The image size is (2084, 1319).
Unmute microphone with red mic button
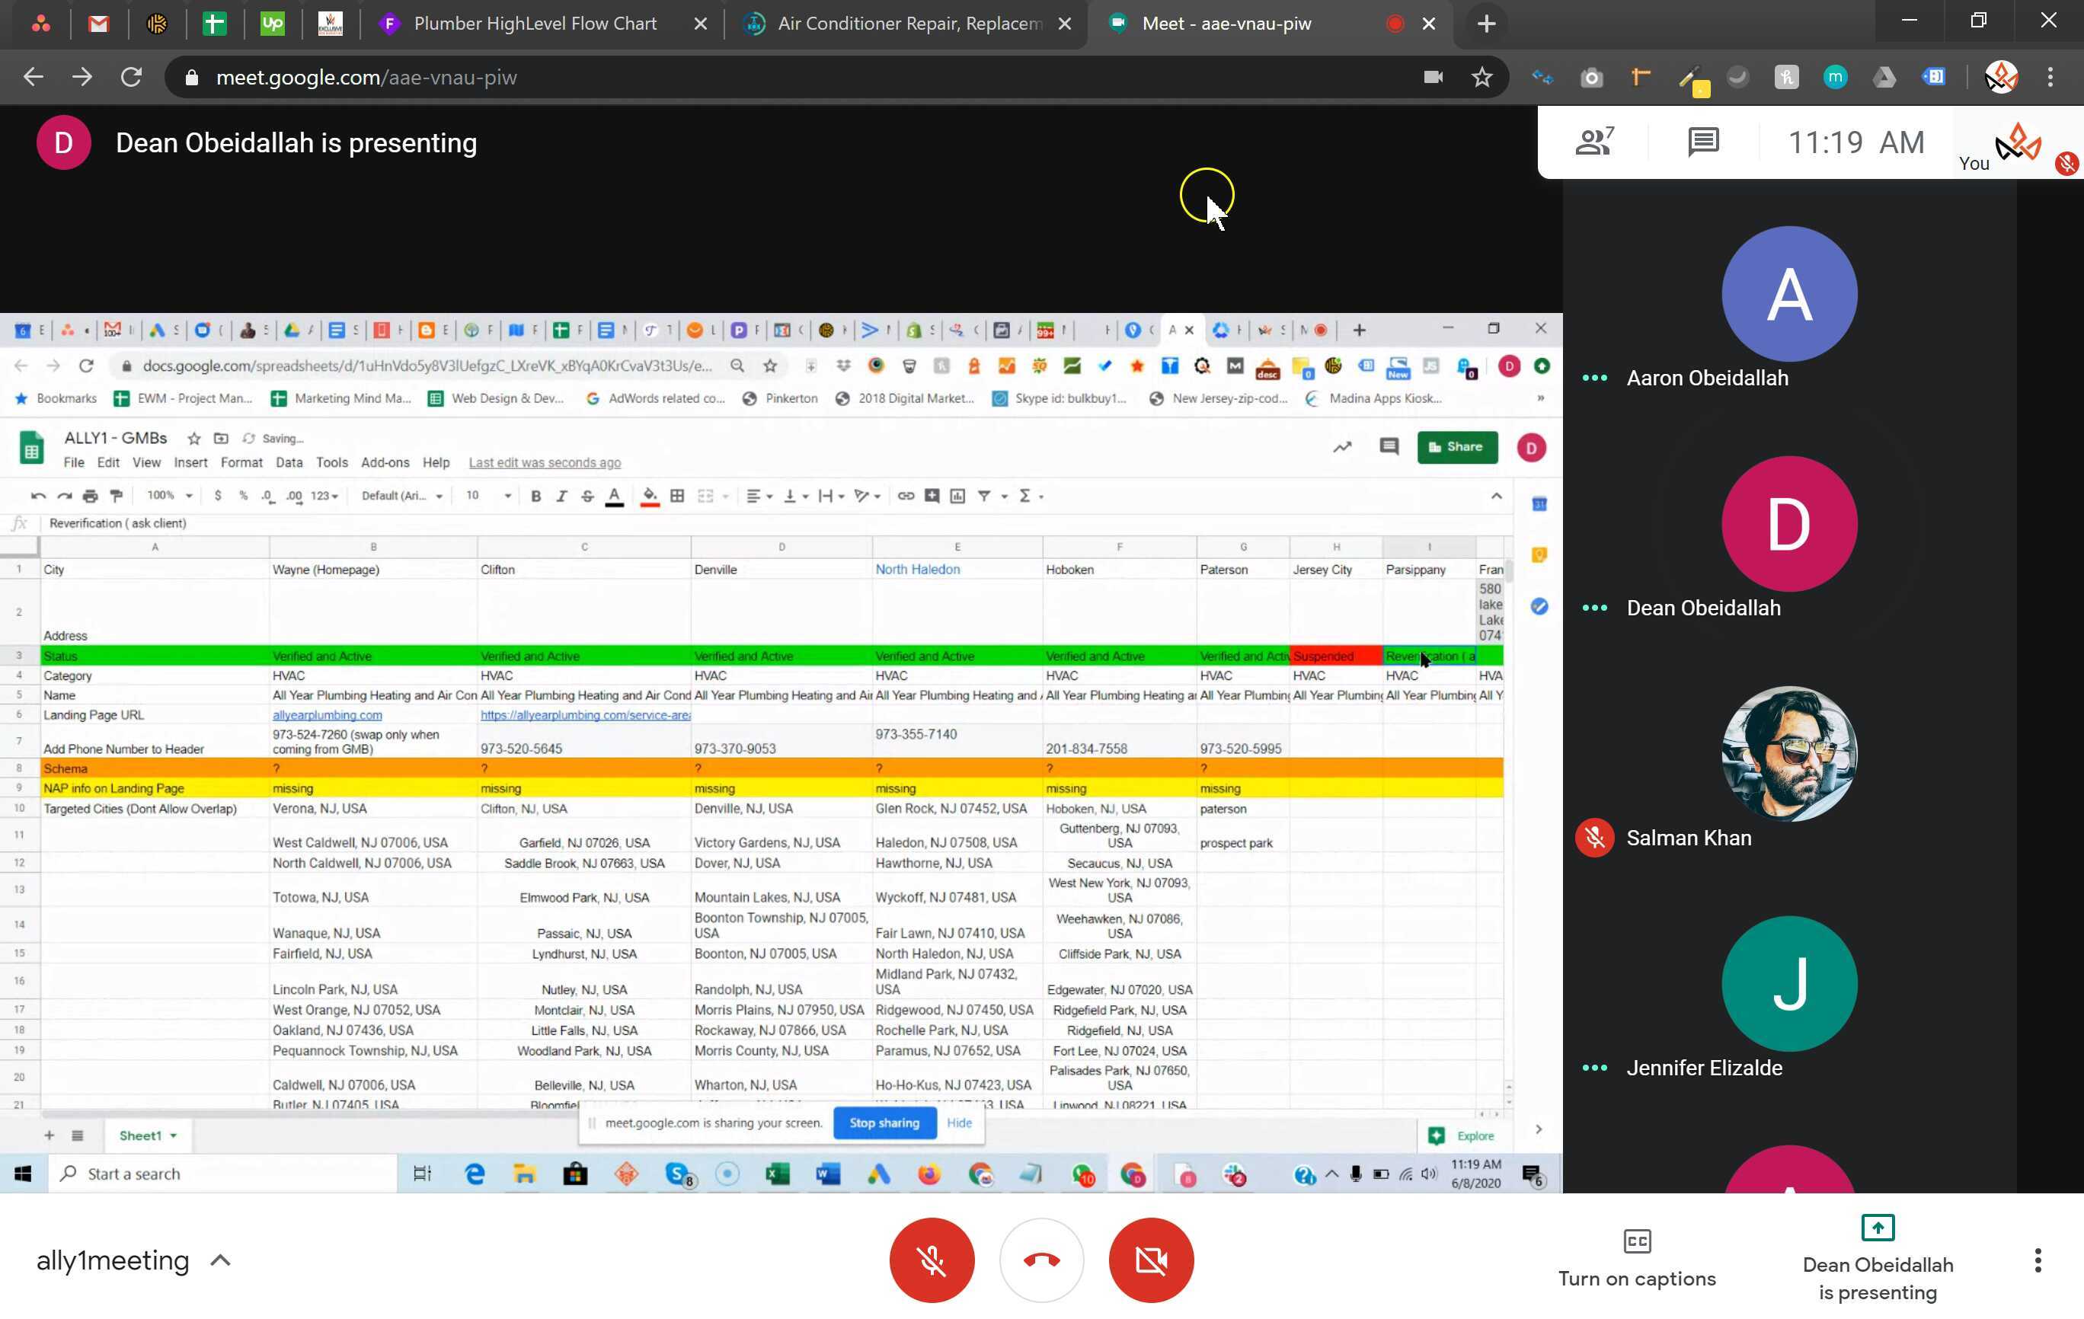932,1260
